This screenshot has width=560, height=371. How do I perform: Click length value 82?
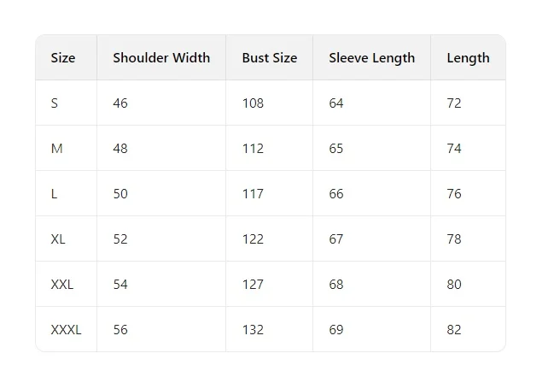(x=454, y=330)
